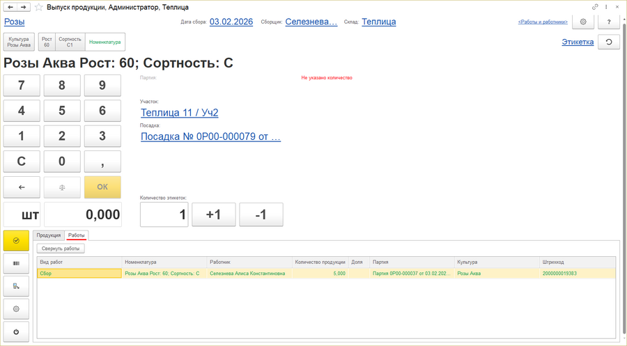Click the refresh icon next to Этикетка
The width and height of the screenshot is (627, 346).
pos(609,42)
